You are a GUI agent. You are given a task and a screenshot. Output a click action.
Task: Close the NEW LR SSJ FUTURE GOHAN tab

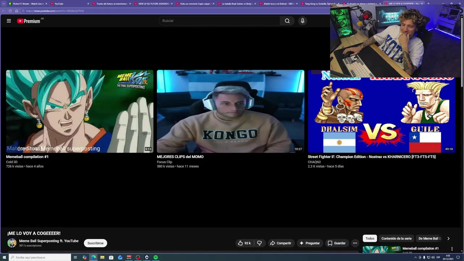172,4
